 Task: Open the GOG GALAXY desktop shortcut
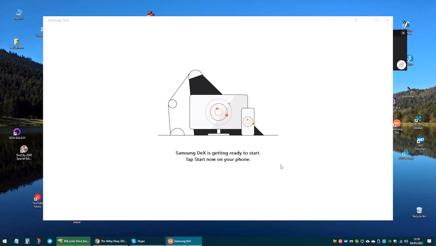click(17, 133)
